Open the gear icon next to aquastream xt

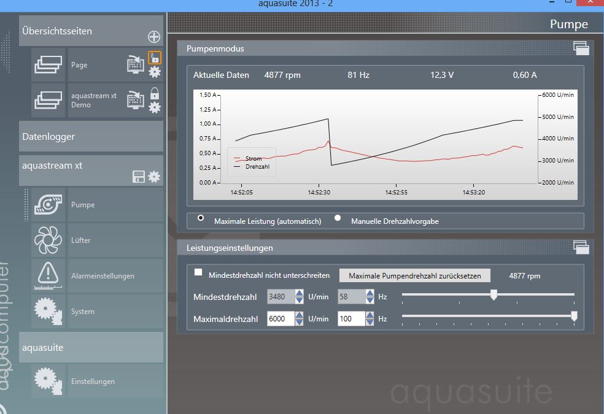pos(154,177)
